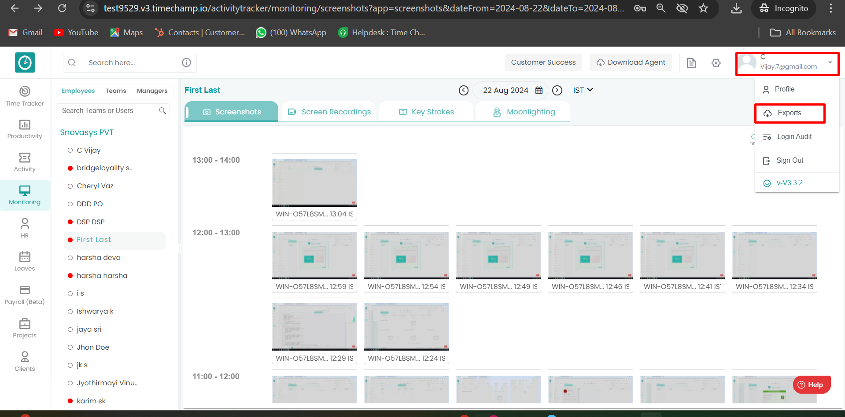This screenshot has height=417, width=845.
Task: Open the YouTube bookmark
Action: 76,33
